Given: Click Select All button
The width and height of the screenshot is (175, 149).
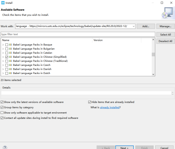Looking at the screenshot, I should click(x=165, y=35).
